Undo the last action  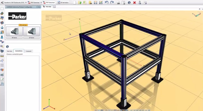(x=106, y=2)
